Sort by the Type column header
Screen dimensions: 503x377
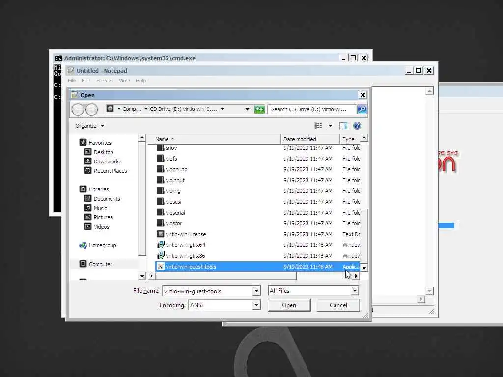[350, 139]
